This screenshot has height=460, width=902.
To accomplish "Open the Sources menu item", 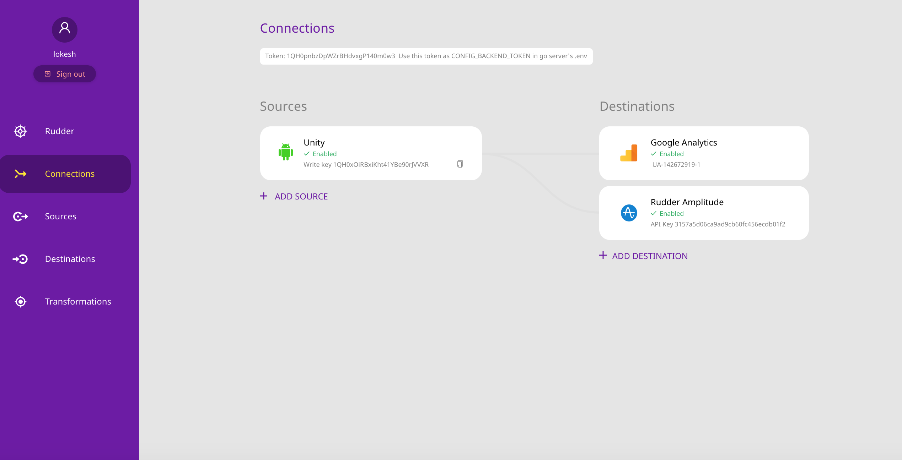I will point(60,216).
